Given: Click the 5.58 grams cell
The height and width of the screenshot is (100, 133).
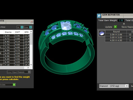Looking at the screenshot, I should click(x=9, y=56).
